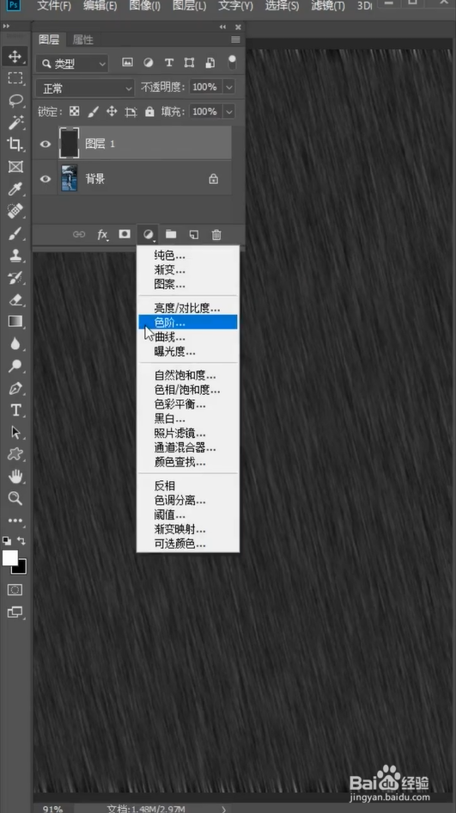
Task: Expand 填充 fill slider arrow
Action: coord(229,112)
